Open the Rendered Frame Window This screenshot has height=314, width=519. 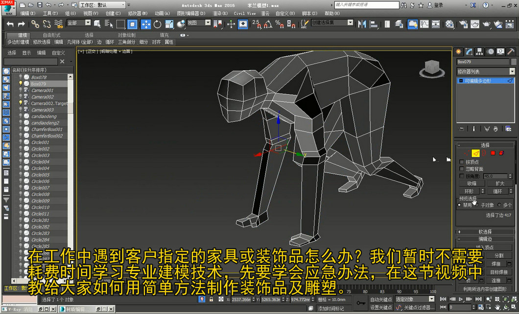click(475, 24)
